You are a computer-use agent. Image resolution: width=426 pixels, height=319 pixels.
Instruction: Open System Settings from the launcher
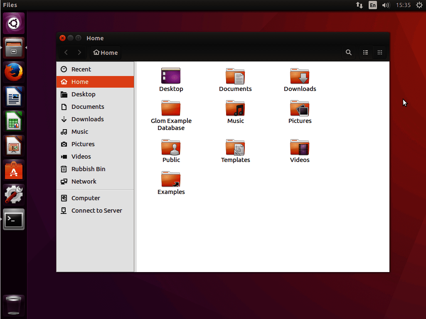click(x=13, y=194)
